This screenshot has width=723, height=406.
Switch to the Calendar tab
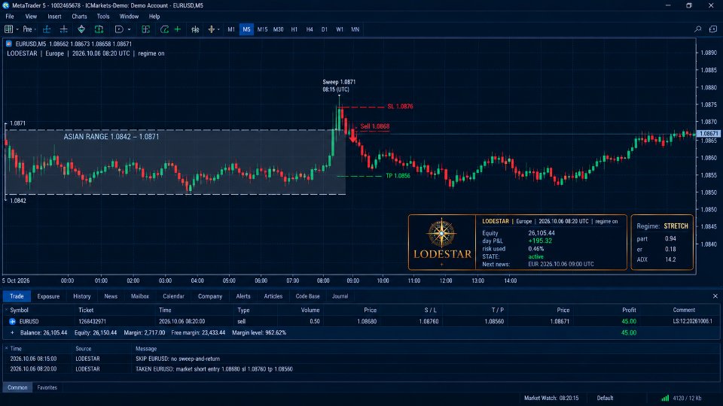[173, 296]
